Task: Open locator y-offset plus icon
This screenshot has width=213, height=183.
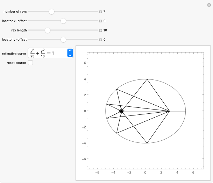Action: pos(101,40)
